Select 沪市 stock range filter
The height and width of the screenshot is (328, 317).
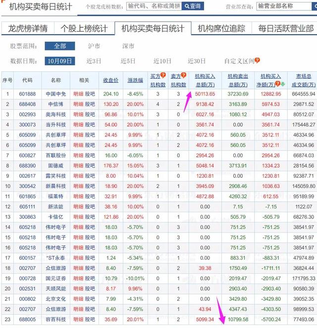coord(94,46)
